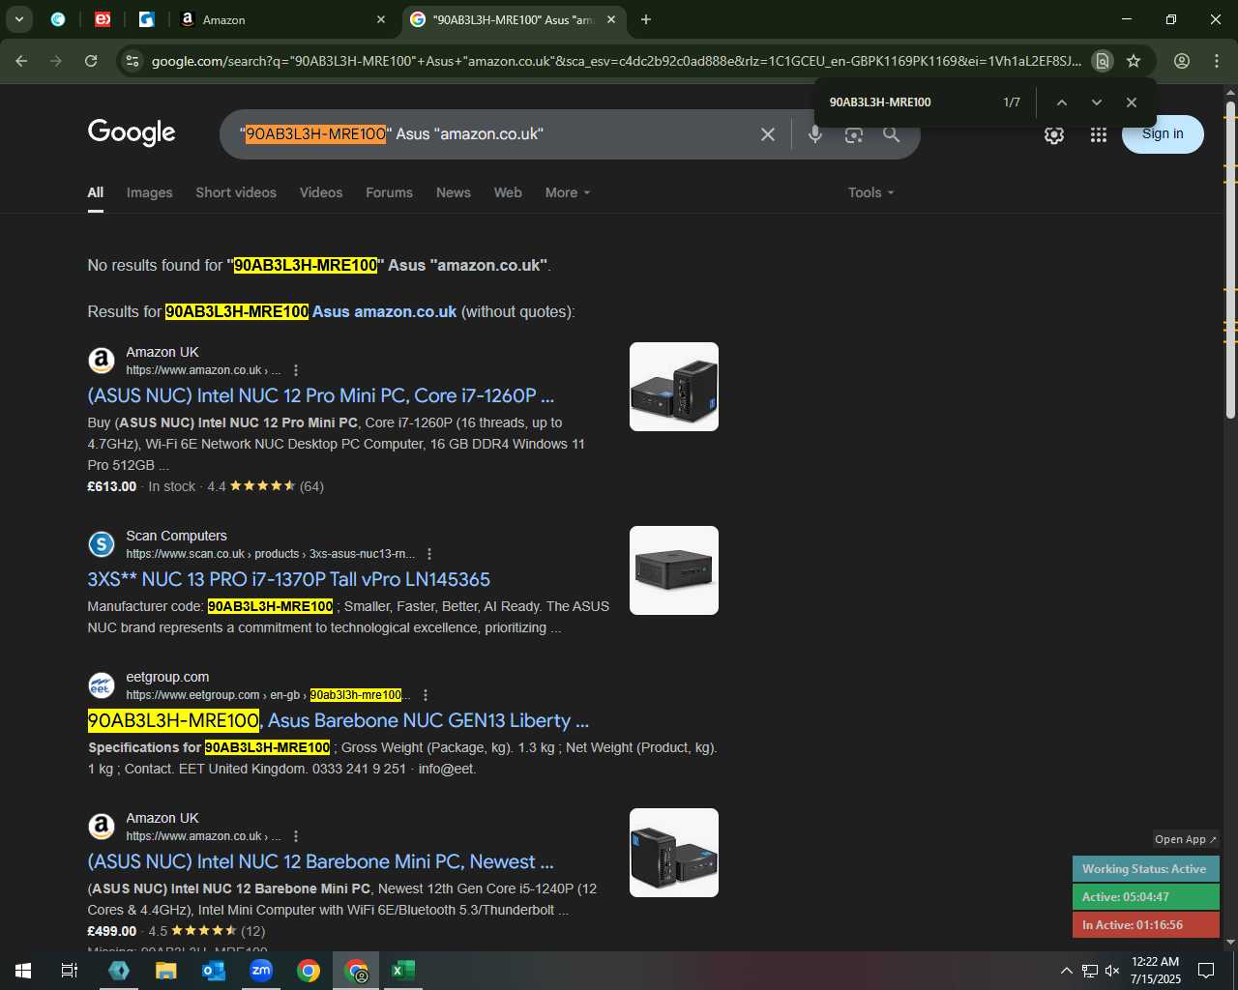Click the Sign in button

click(x=1163, y=134)
